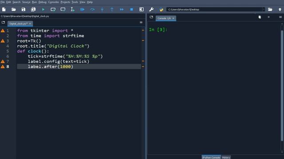Viewport: 284px width, 159px height.
Task: Browse console tabs icon
Action: pos(151,17)
